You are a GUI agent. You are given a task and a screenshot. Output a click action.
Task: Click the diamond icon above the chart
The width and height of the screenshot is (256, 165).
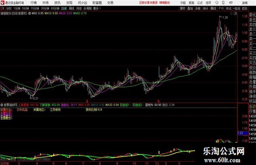click(x=231, y=14)
